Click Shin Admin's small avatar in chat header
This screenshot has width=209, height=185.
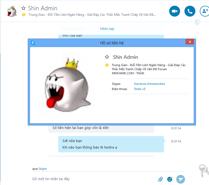pos(12,11)
